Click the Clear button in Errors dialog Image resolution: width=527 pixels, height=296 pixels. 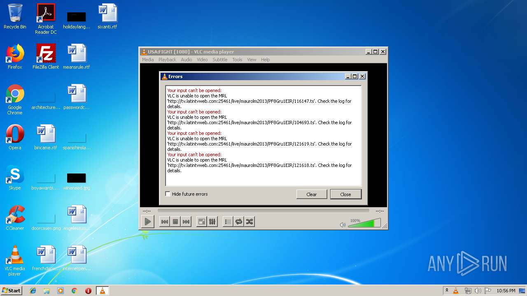(312, 194)
